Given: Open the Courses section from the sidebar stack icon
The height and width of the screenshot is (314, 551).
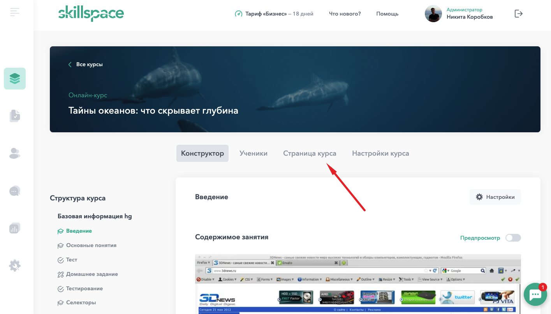Looking at the screenshot, I should 15,79.
